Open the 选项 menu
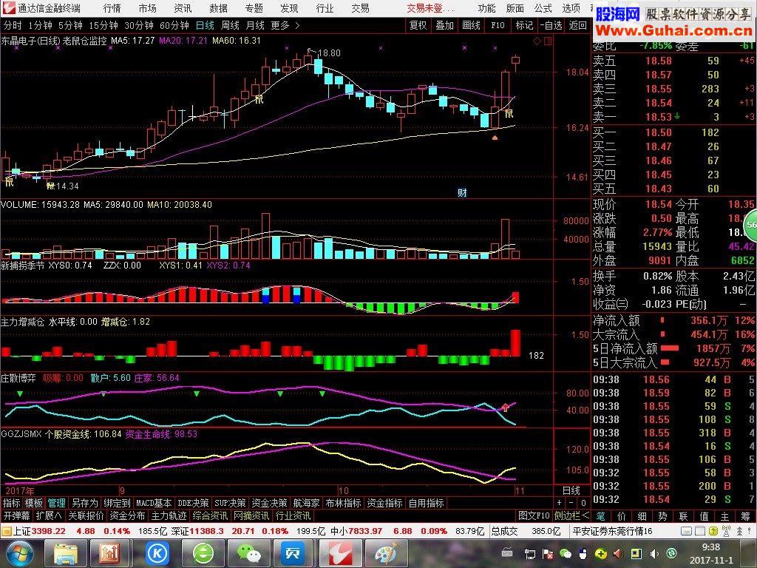The image size is (757, 568). pos(571,8)
